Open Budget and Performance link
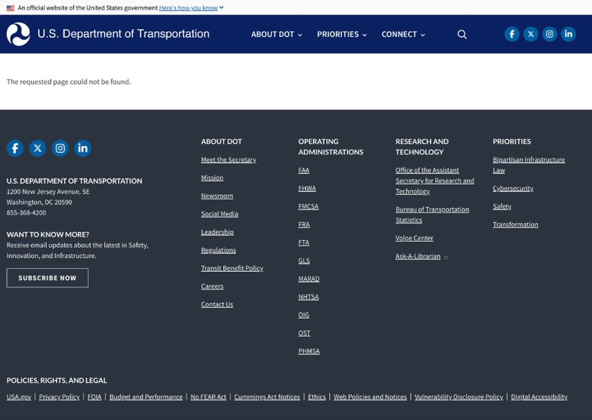The width and height of the screenshot is (592, 420). click(146, 397)
